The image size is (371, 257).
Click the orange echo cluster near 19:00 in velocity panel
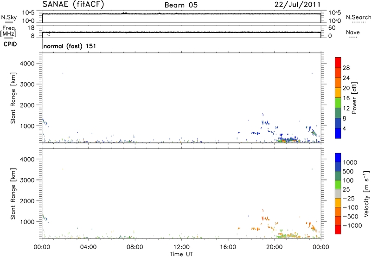pos(265,218)
